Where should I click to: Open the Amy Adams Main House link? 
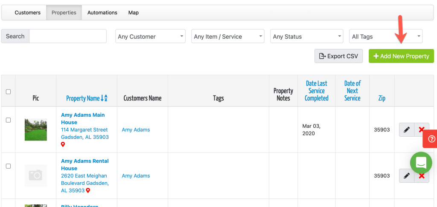(83, 118)
